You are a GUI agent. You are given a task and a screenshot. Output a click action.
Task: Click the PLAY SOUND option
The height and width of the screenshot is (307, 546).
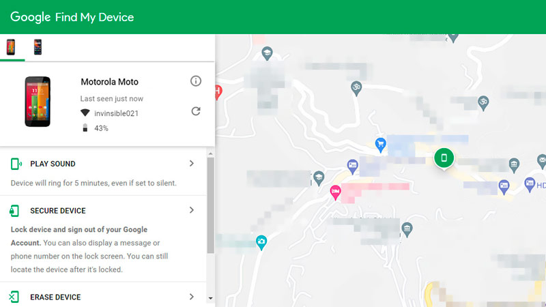(53, 164)
